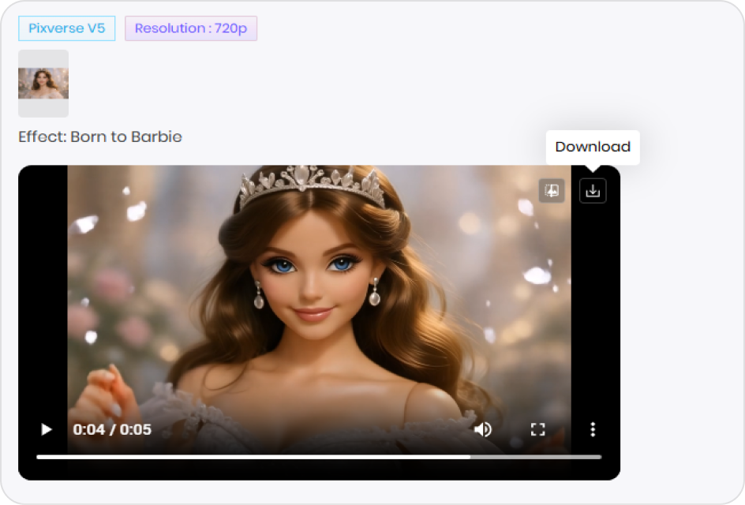
Task: Select the image-to-video effect icon on the player
Action: [x=552, y=190]
